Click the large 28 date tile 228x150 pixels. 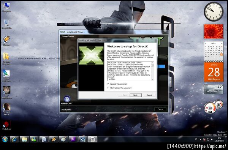click(214, 72)
